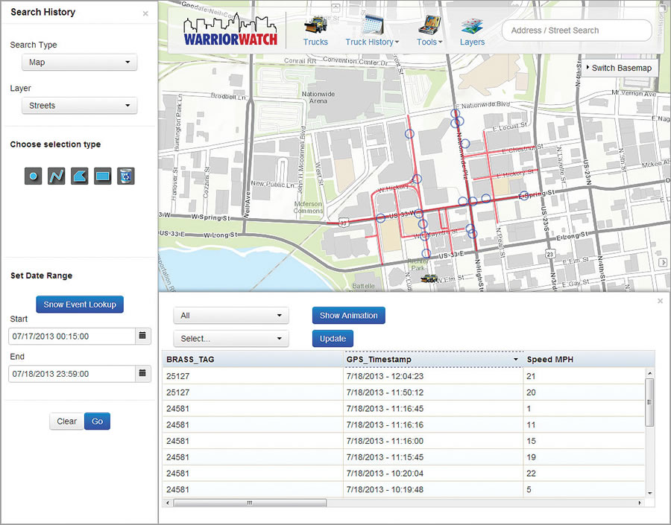Image resolution: width=671 pixels, height=525 pixels.
Task: Click the Snow Event Lookup button
Action: point(79,304)
